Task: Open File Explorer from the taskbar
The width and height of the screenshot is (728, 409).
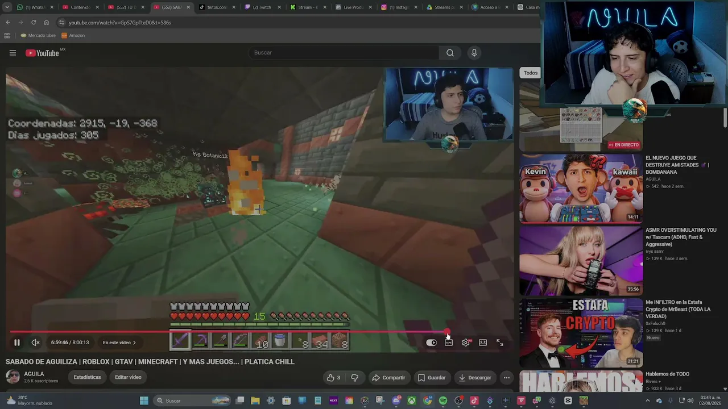Action: click(x=255, y=400)
